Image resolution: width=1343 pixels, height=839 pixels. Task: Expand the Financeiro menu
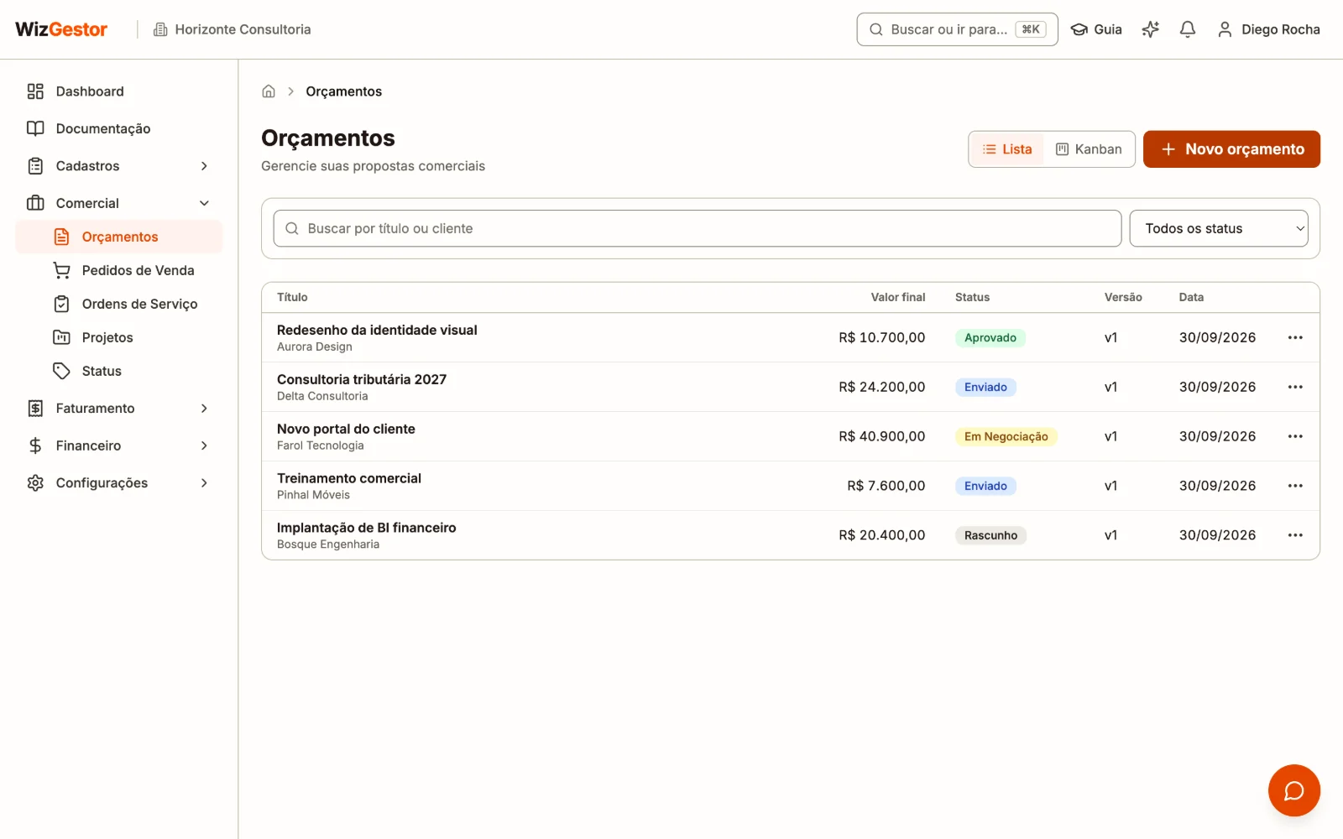(x=118, y=446)
